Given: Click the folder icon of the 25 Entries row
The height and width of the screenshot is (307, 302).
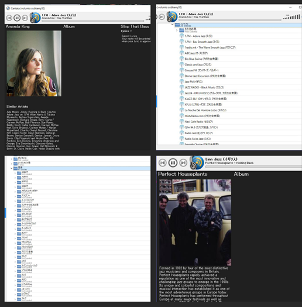Looking at the screenshot, I should click(x=177, y=25).
